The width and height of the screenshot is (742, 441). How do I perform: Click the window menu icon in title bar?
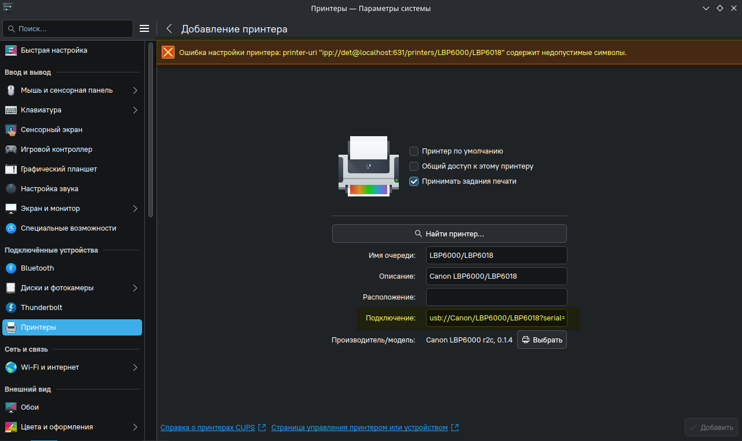click(x=9, y=8)
